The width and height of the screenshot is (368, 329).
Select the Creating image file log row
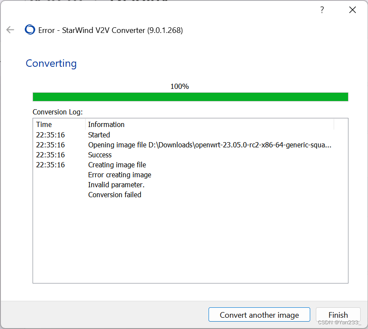coord(190,165)
